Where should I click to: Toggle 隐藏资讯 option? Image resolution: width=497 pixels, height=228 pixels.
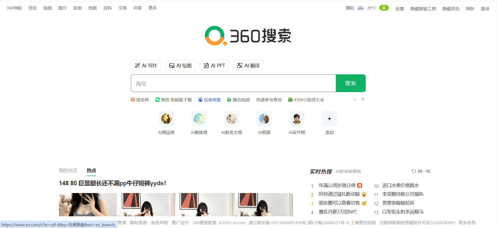[451, 9]
